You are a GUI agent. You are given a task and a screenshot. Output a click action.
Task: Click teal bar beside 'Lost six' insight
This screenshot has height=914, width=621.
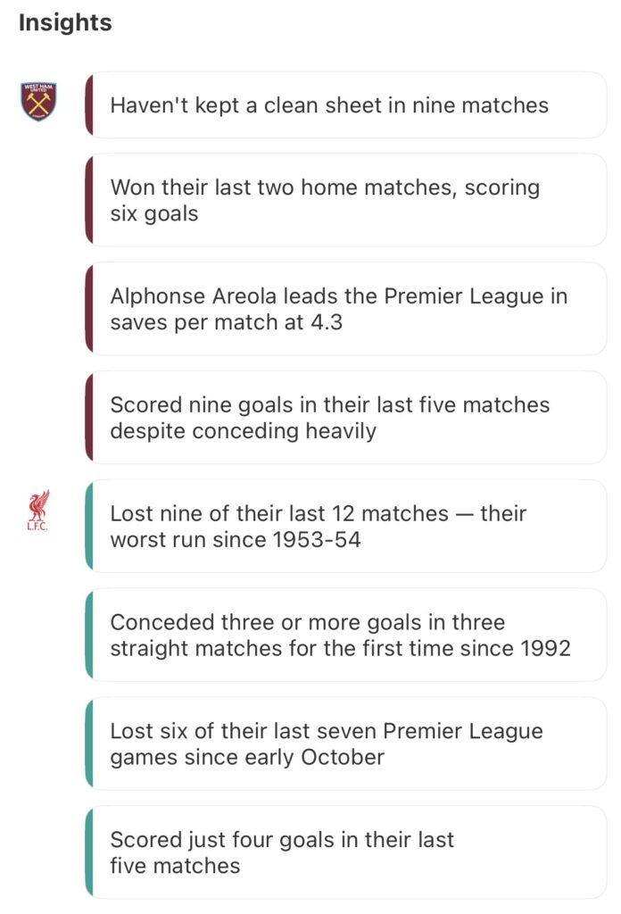89,744
